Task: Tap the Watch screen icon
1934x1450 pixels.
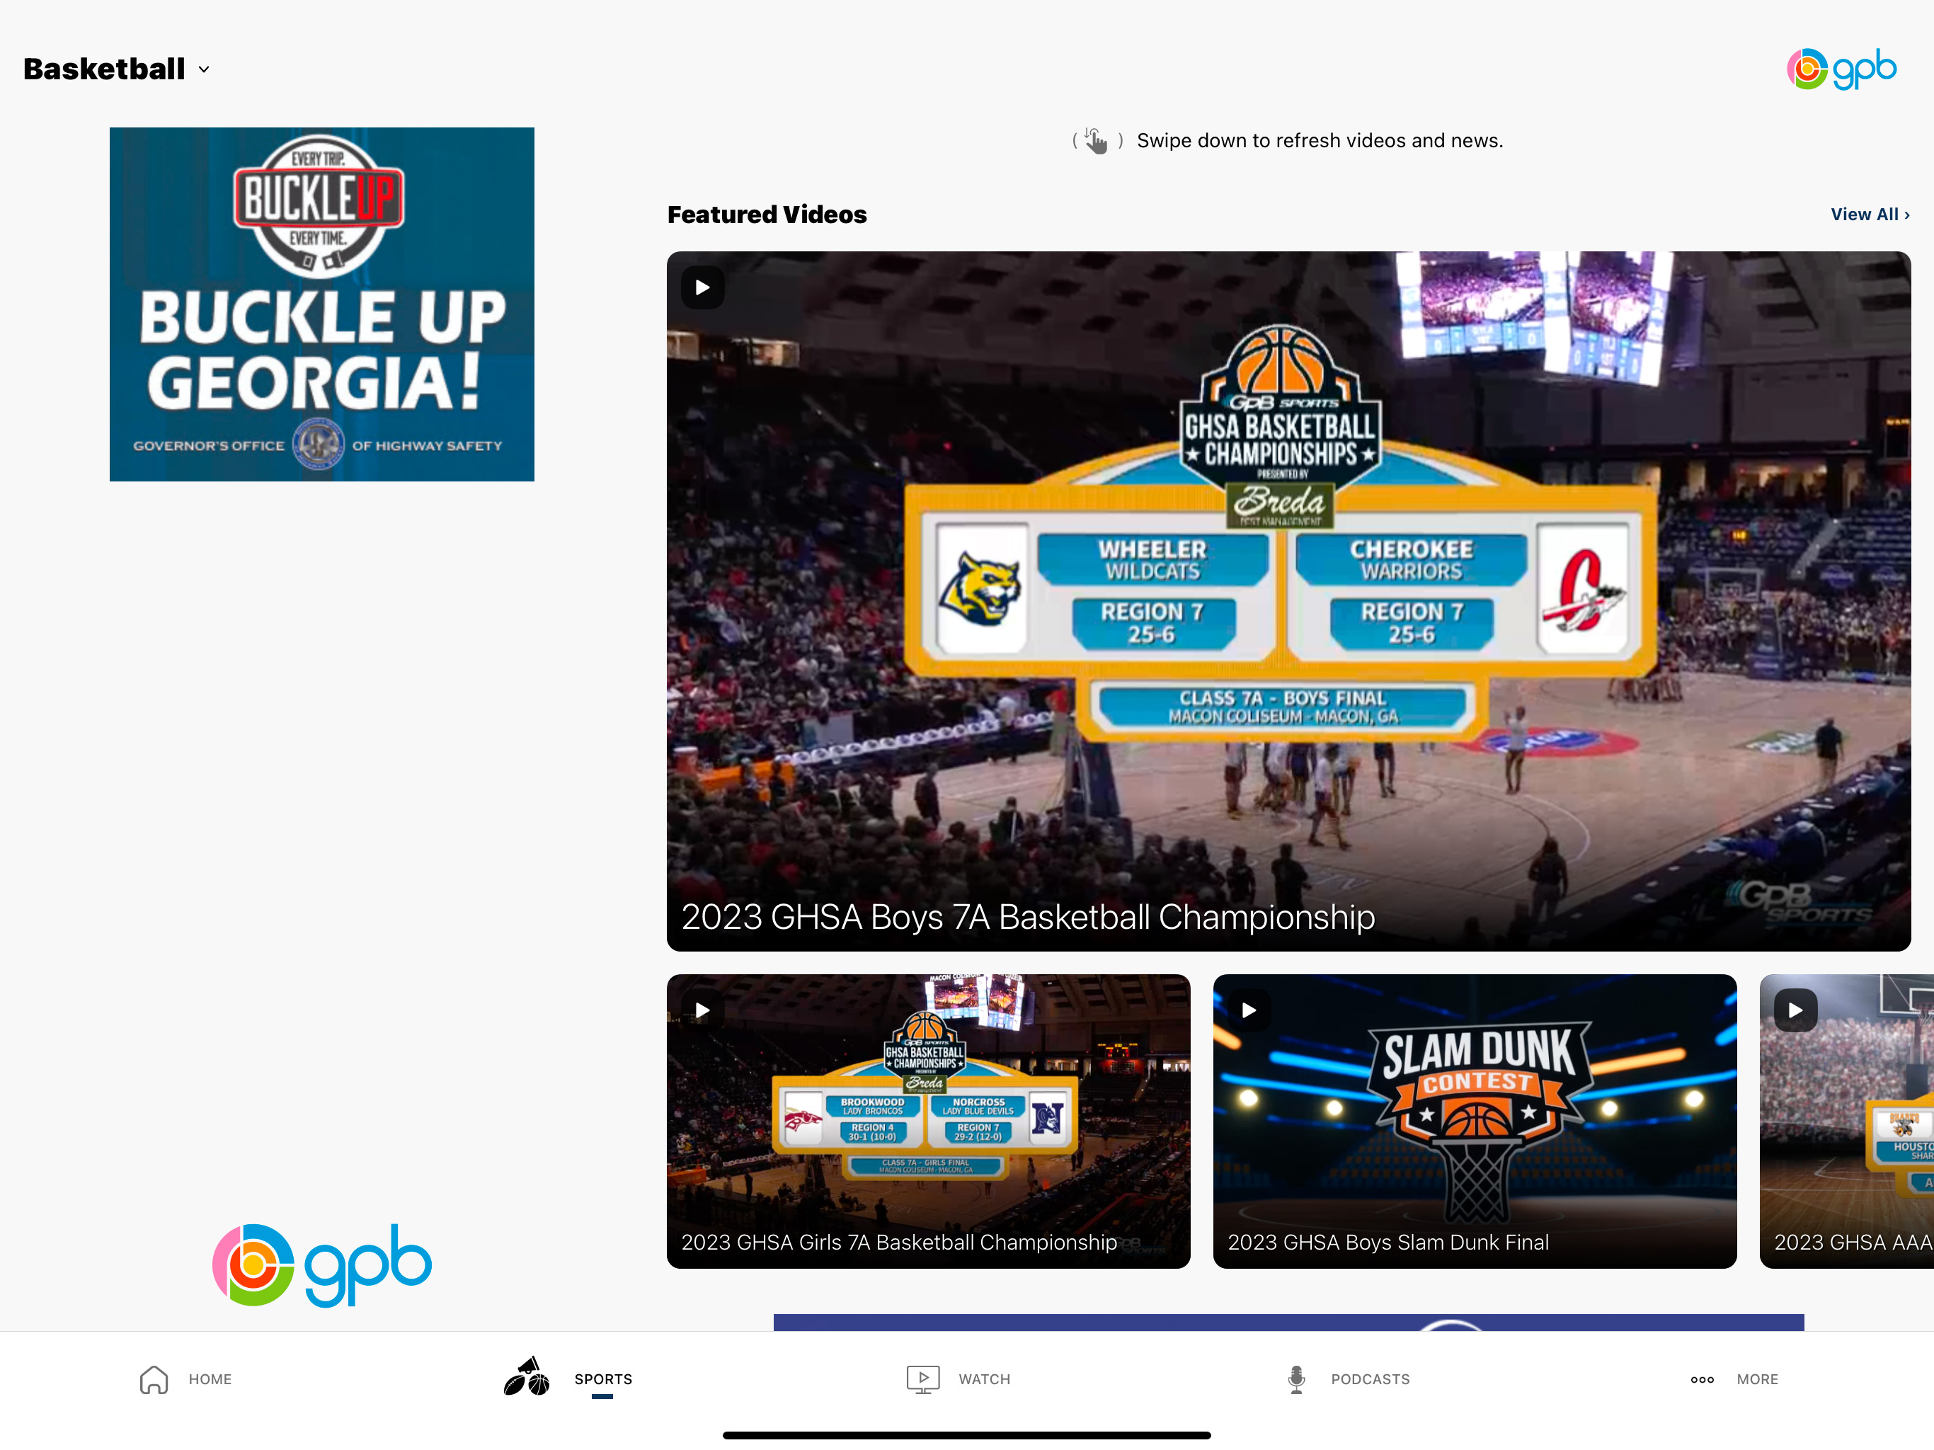Action: point(922,1379)
